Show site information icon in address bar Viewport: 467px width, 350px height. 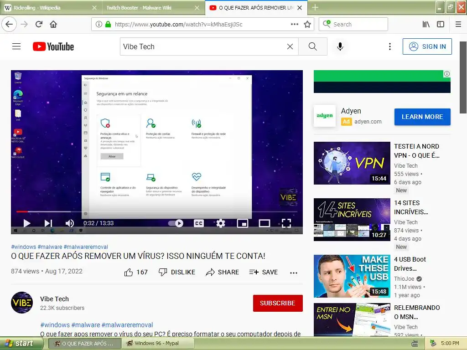pyautogui.click(x=99, y=25)
